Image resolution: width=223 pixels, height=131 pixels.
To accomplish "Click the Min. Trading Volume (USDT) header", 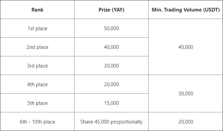I will (x=186, y=10).
